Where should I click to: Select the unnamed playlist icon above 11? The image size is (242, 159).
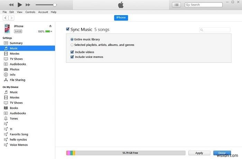pos(6,124)
